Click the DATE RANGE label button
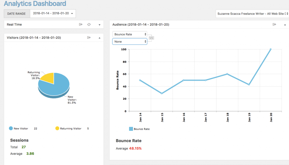Screen dimensions: 289x165 [x=17, y=14]
